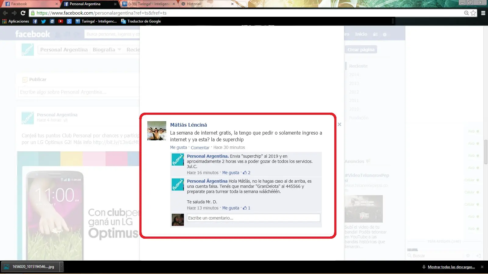Screen dimensions: 488x274
Task: Close the post popup with the X
Action: (x=339, y=124)
